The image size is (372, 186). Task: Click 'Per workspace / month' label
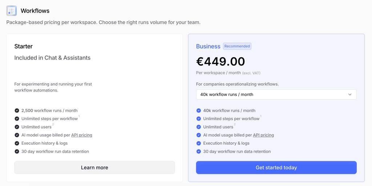[x=218, y=73]
